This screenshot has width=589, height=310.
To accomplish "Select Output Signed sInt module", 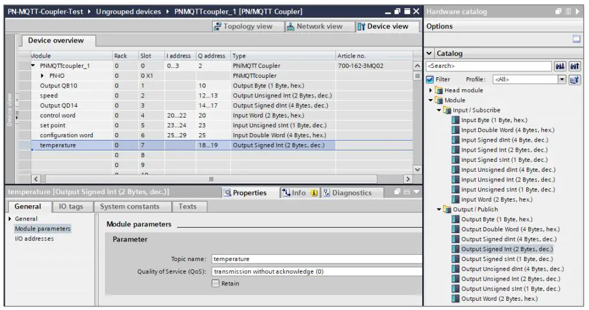I will pyautogui.click(x=507, y=259).
